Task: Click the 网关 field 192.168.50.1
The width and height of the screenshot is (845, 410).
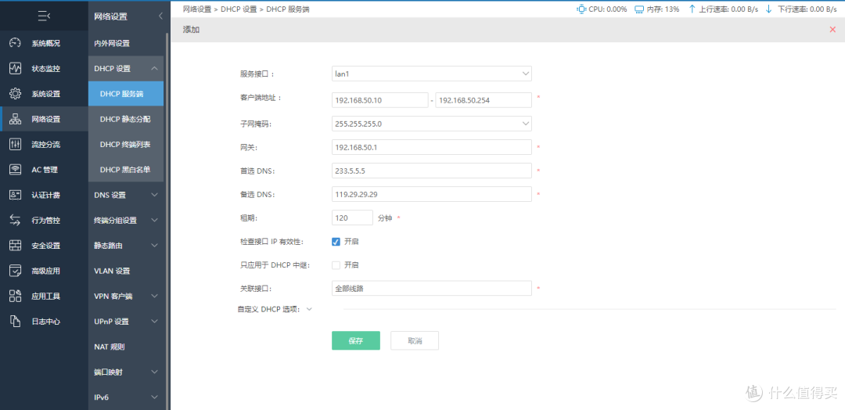Action: click(432, 147)
